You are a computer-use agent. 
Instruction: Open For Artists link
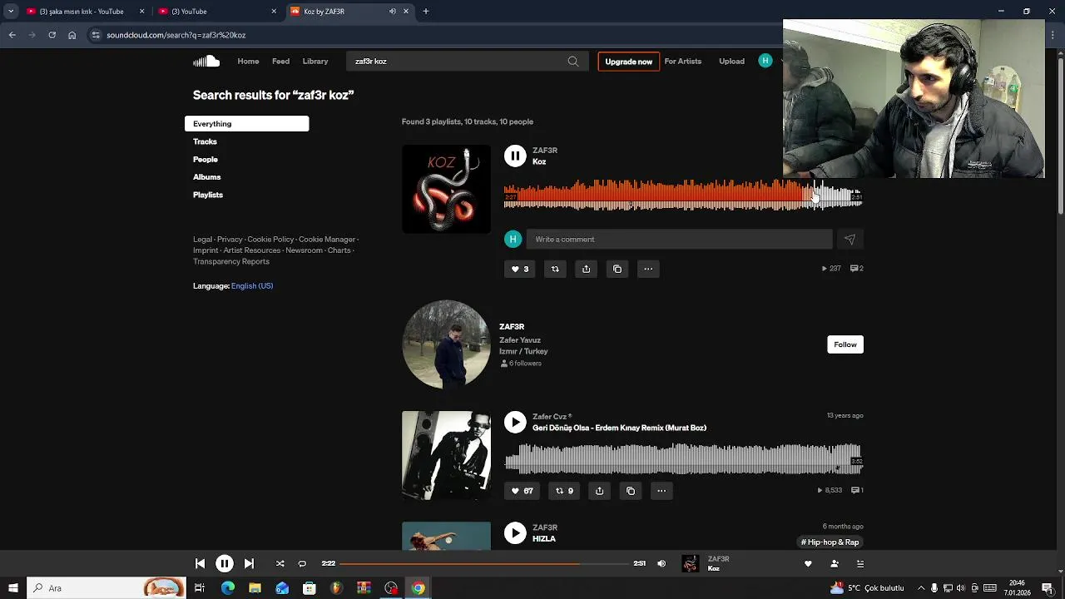click(683, 62)
